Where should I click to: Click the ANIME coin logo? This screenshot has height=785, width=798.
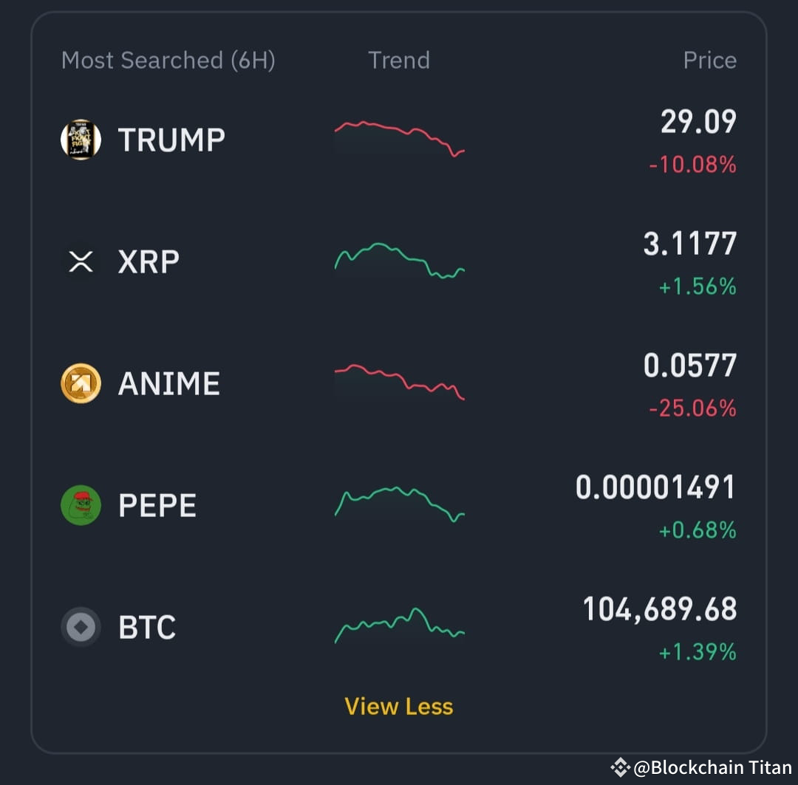(x=80, y=383)
